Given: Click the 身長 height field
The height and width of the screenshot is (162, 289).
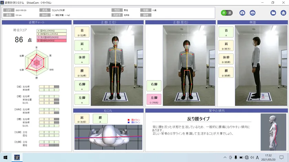Looking at the screenshot, I should 19,15.
